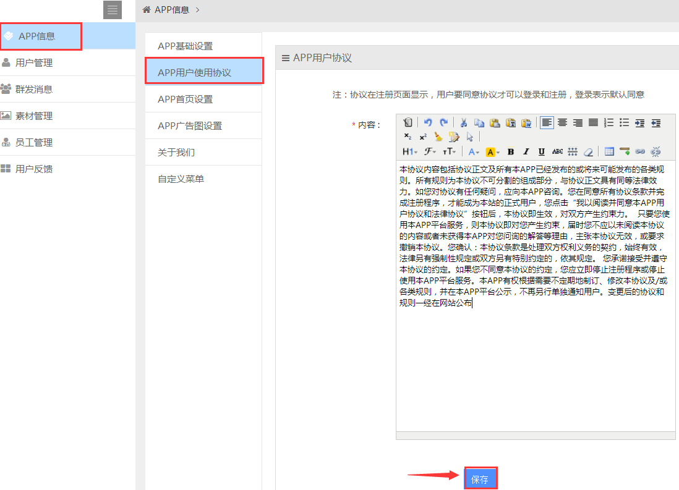Open the blue A text color dropdown
This screenshot has height=490, width=679.
pyautogui.click(x=474, y=151)
